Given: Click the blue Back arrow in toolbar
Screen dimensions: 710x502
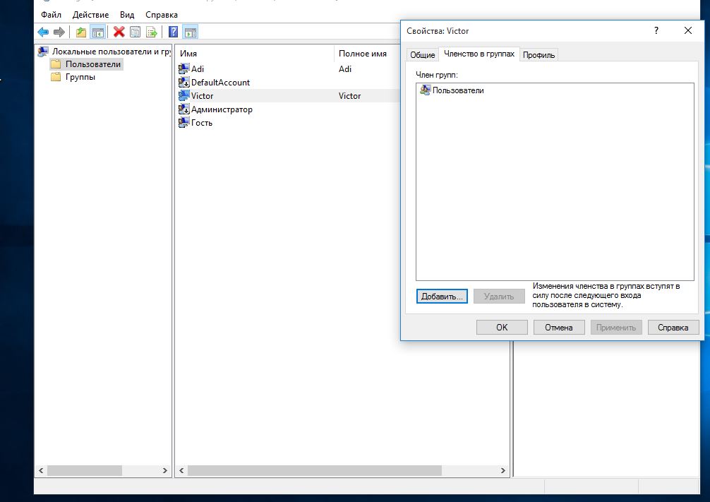Looking at the screenshot, I should [x=43, y=32].
